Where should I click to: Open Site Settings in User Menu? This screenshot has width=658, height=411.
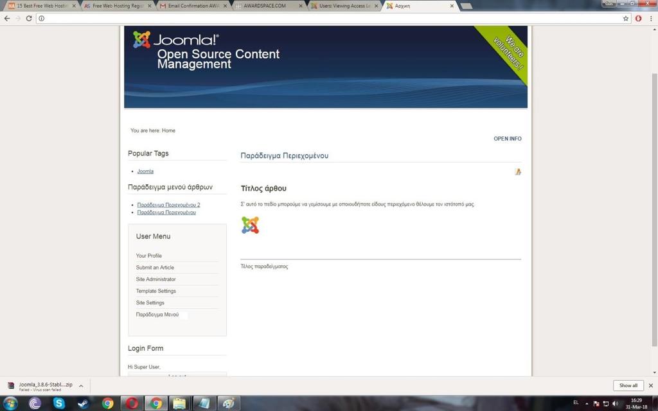pyautogui.click(x=150, y=302)
